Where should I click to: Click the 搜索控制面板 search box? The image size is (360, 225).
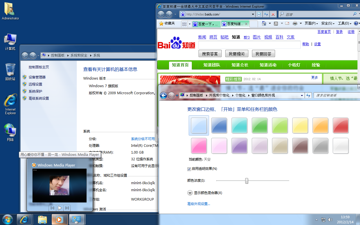point(337,96)
